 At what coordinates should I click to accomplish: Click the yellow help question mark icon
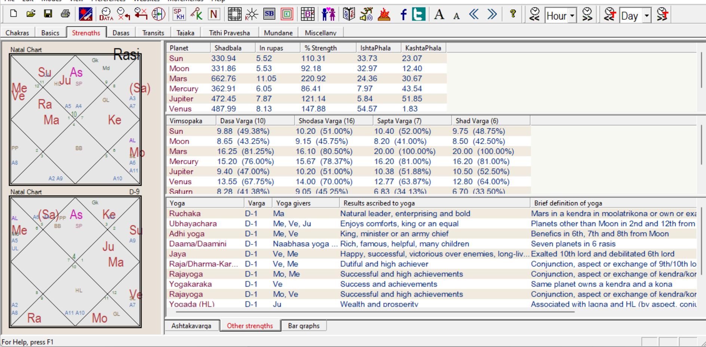click(513, 14)
